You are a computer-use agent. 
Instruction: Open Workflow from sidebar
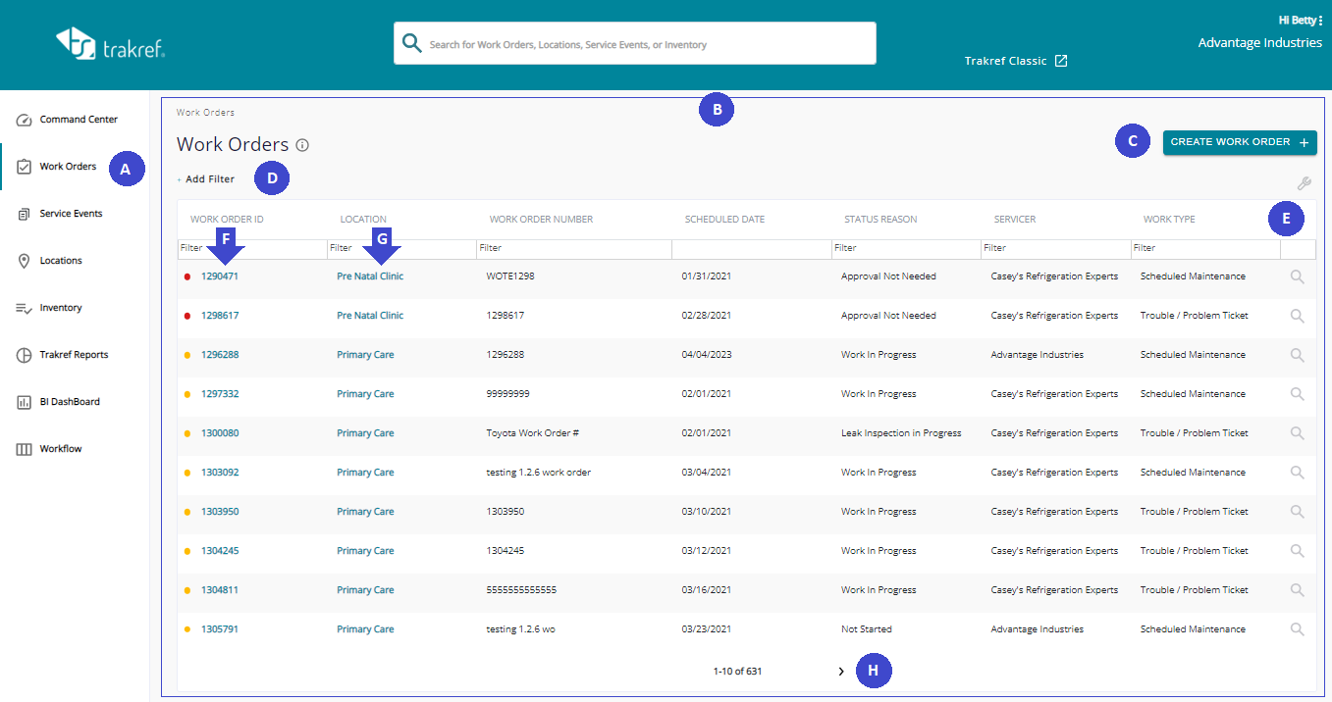[61, 449]
